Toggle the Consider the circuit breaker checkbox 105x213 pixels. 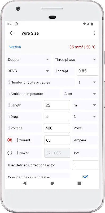tap(85, 176)
